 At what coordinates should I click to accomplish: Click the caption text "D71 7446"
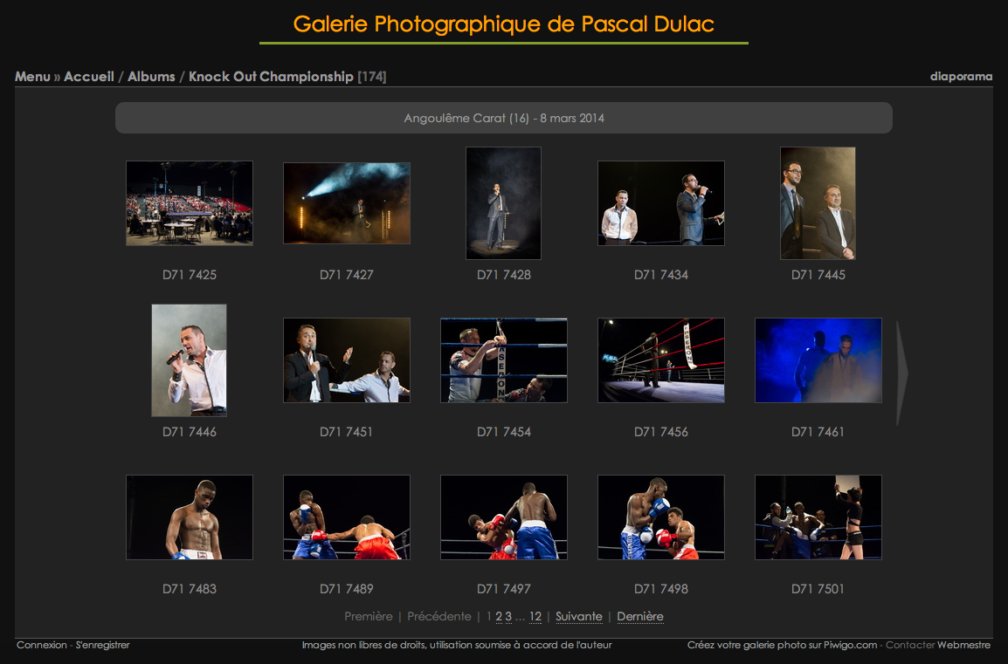[x=190, y=432]
